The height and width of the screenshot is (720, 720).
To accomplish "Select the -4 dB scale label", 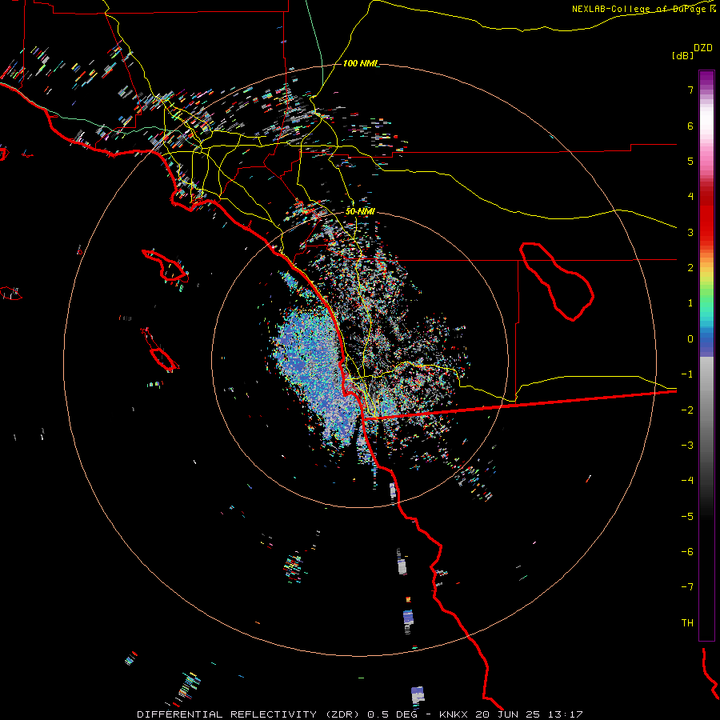I will [687, 480].
